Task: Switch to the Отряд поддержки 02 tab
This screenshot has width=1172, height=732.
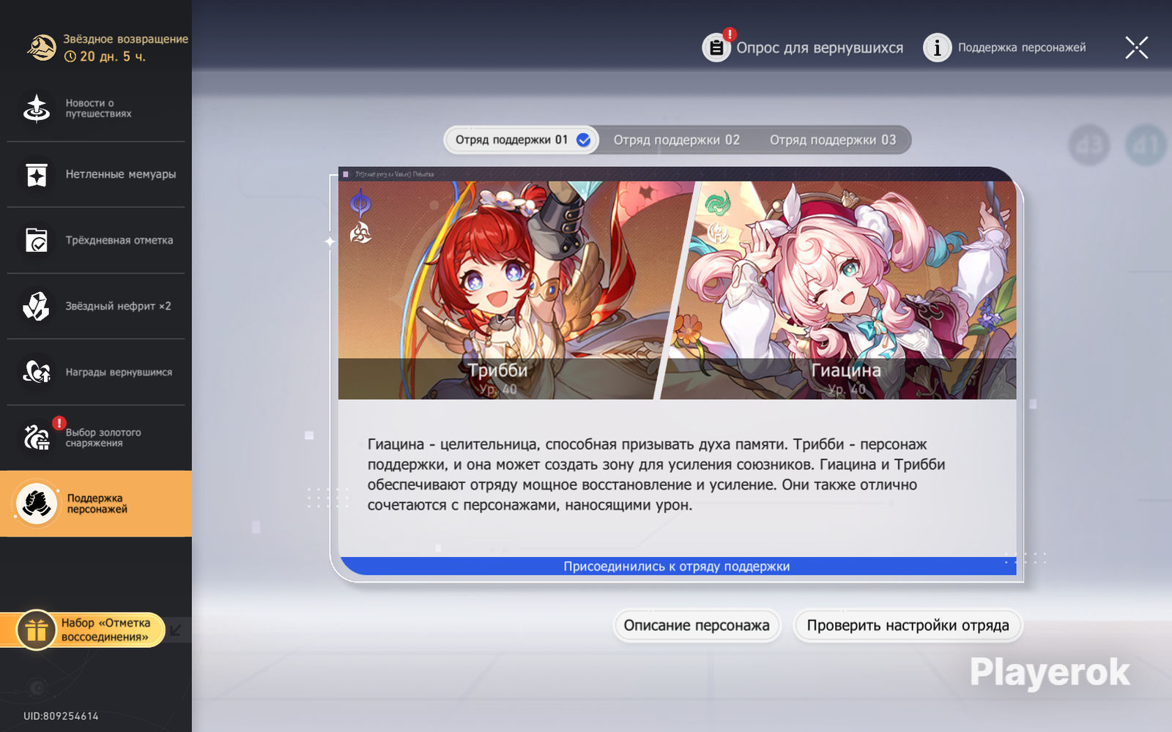Action: pyautogui.click(x=677, y=140)
